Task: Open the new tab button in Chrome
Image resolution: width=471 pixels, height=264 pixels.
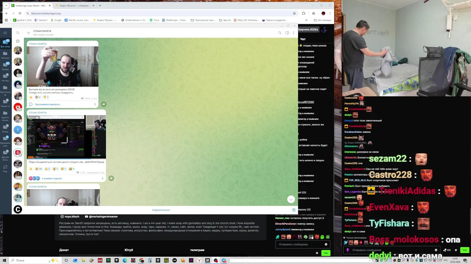Action: coord(100,5)
